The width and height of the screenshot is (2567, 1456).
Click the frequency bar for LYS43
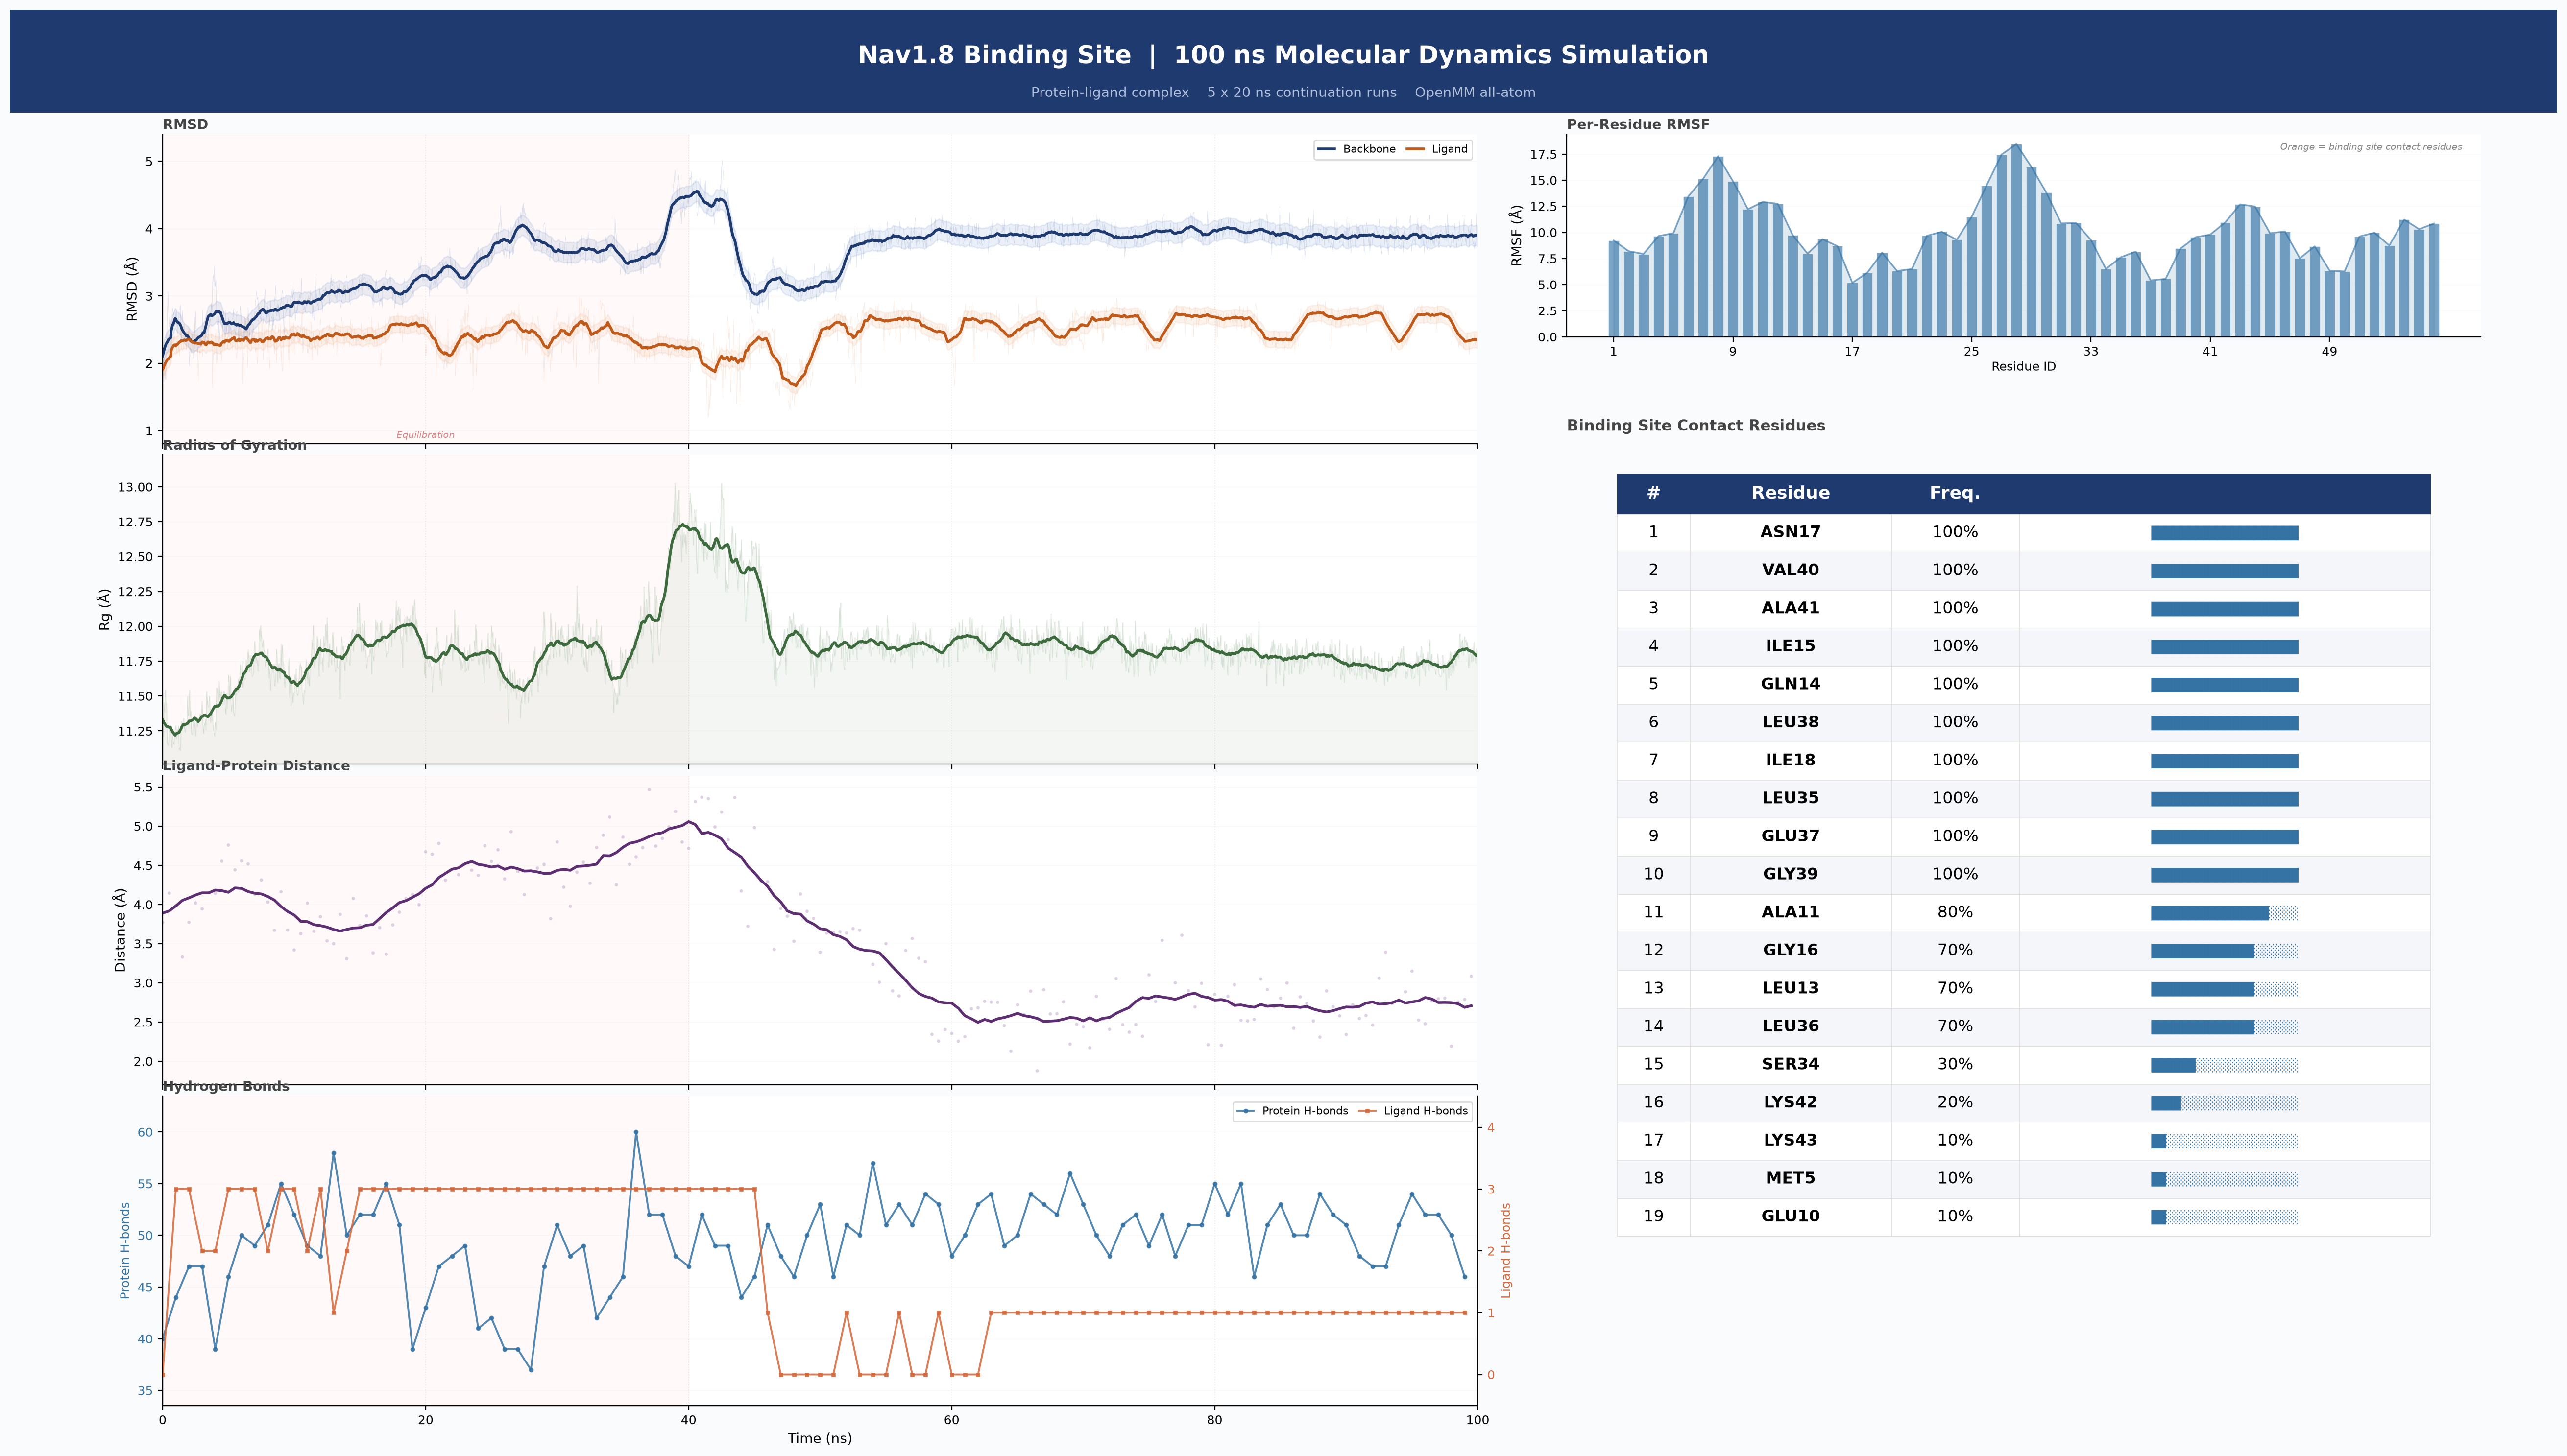(x=2224, y=1141)
